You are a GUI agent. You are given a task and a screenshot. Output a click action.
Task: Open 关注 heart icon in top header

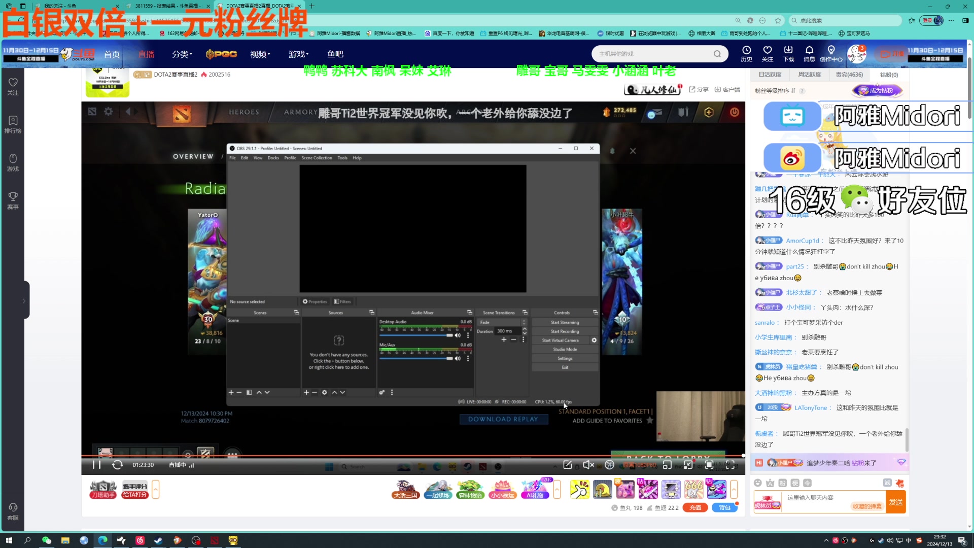pyautogui.click(x=767, y=54)
